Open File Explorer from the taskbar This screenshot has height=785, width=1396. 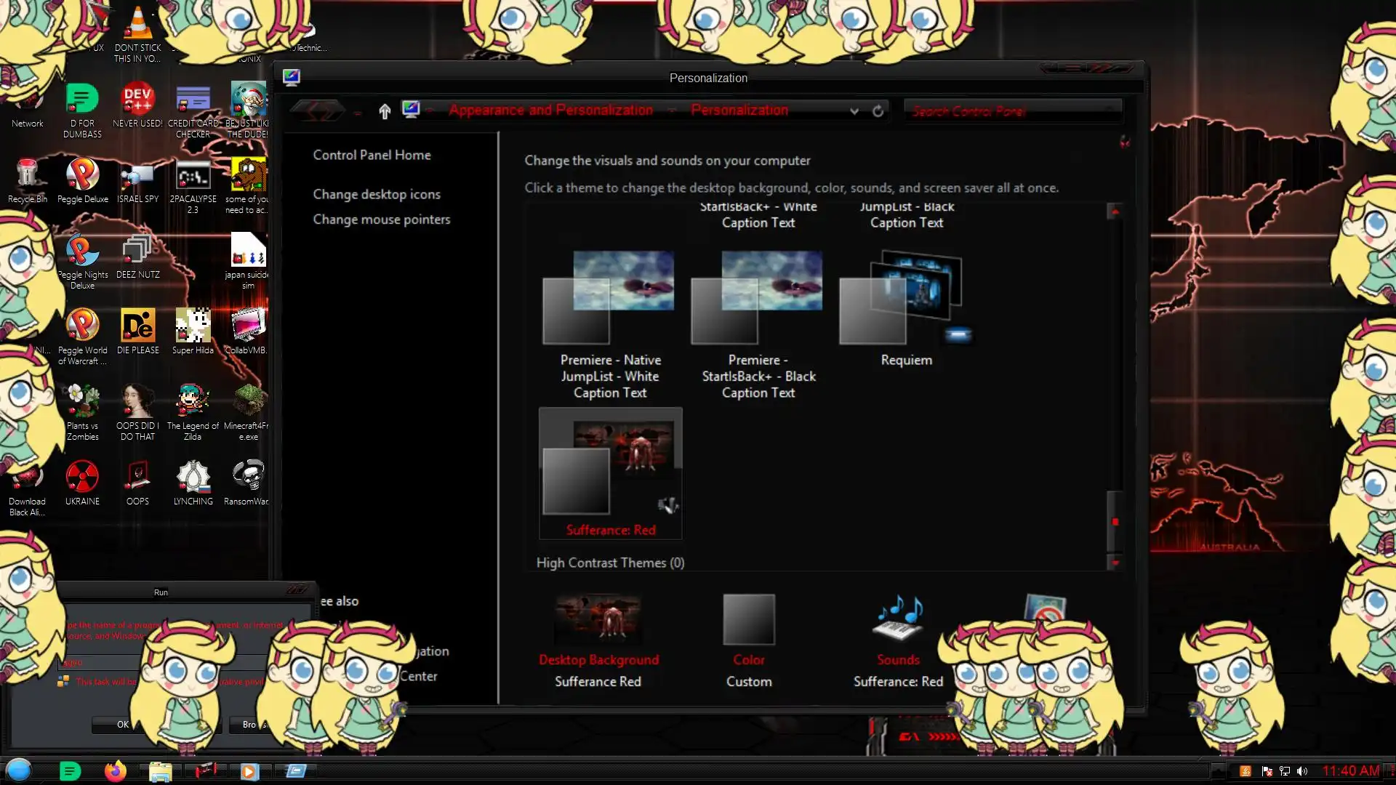[160, 770]
